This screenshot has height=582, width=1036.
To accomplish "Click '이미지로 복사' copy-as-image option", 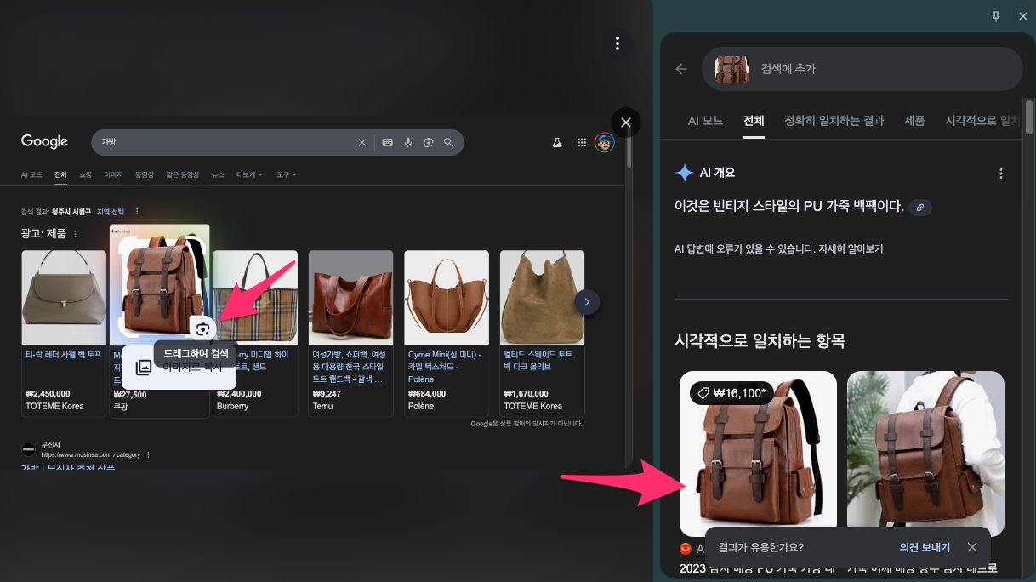I will (179, 367).
